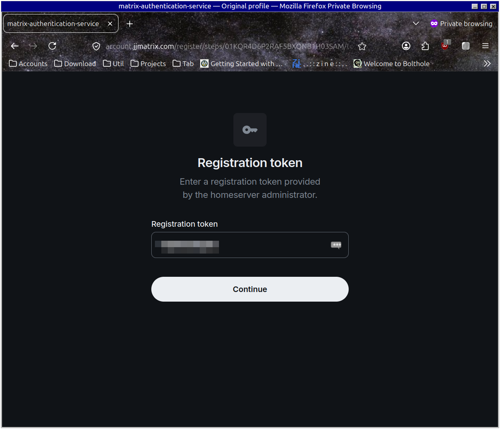The image size is (500, 429).
Task: Minimize the Firefox window
Action: coord(475,6)
